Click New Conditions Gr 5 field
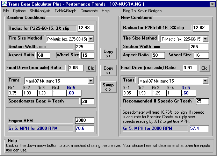Viewport: 217px width, 156px height. [x=189, y=93]
